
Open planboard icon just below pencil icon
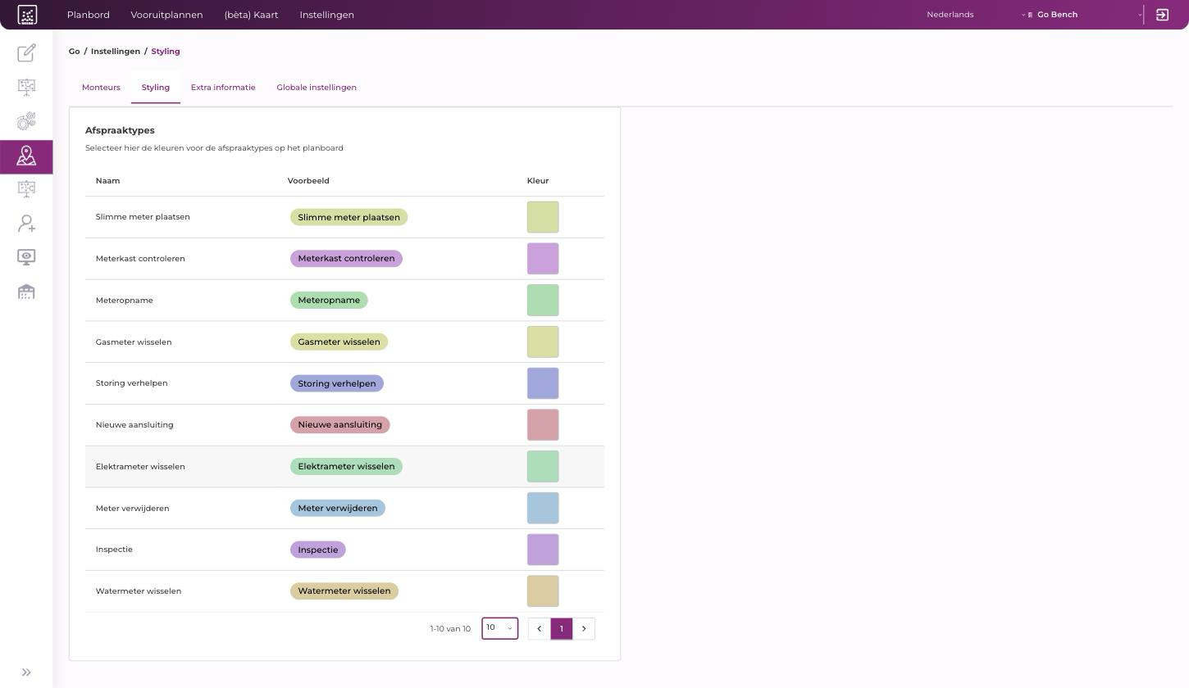click(26, 87)
